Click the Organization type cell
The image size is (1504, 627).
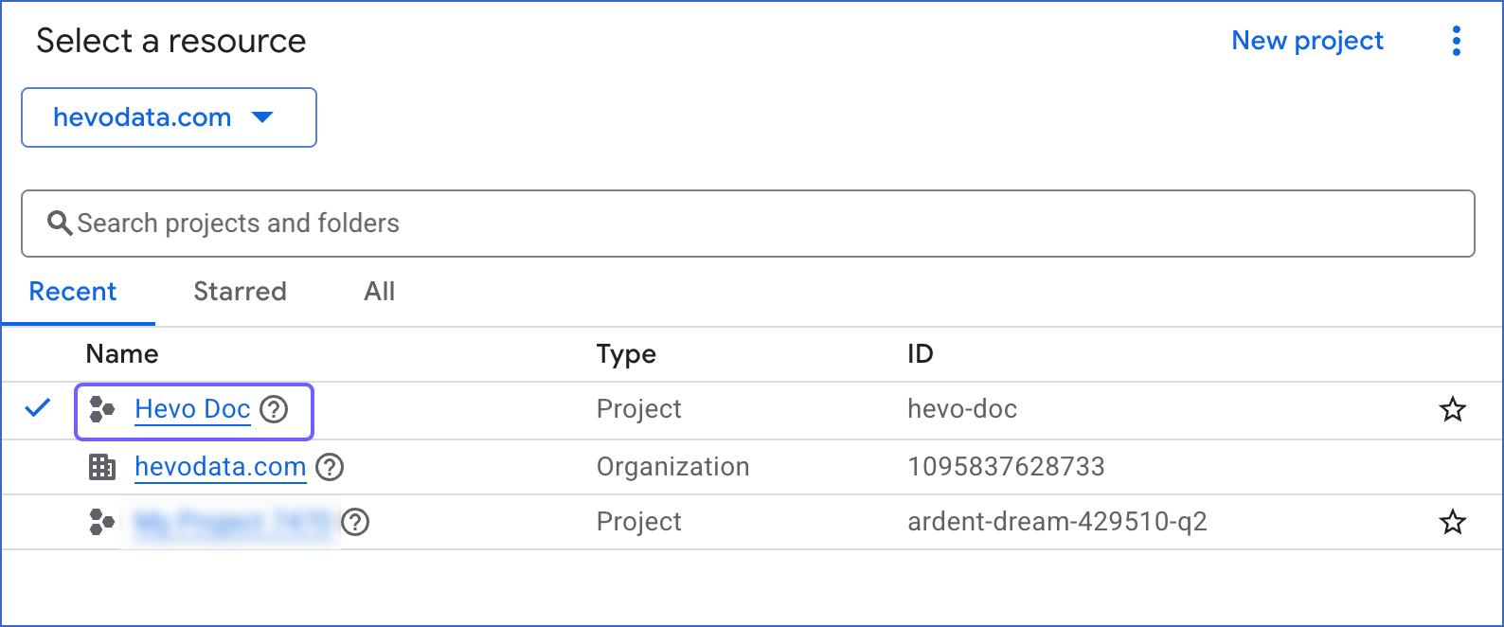[x=672, y=467]
